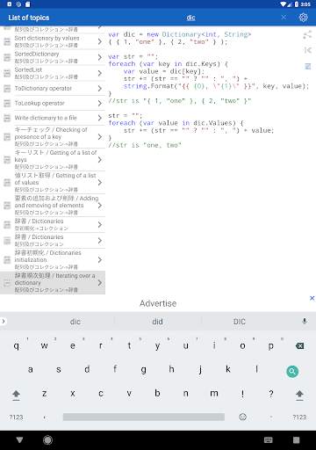Viewport: 316px width, 450px height.
Task: Expand chevron for 'SortedList'
Action: [100, 73]
